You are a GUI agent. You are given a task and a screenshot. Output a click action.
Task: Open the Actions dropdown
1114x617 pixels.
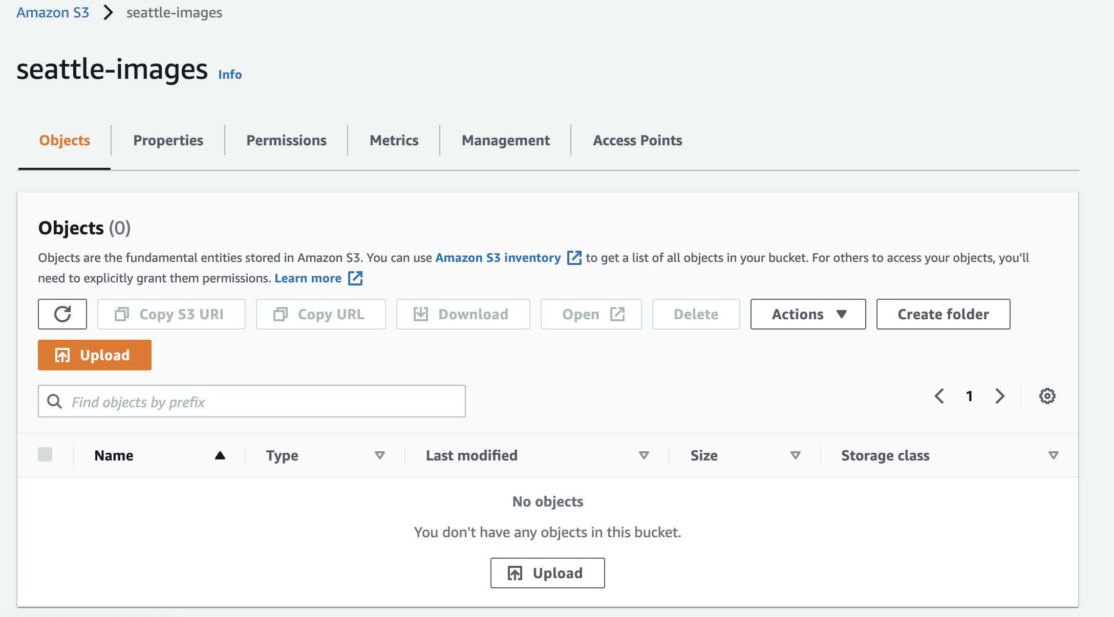coord(807,314)
